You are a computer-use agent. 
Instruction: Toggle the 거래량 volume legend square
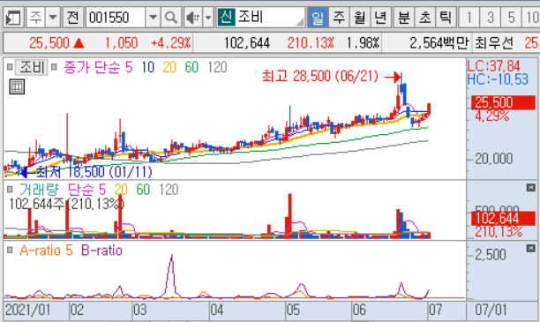pos(10,189)
